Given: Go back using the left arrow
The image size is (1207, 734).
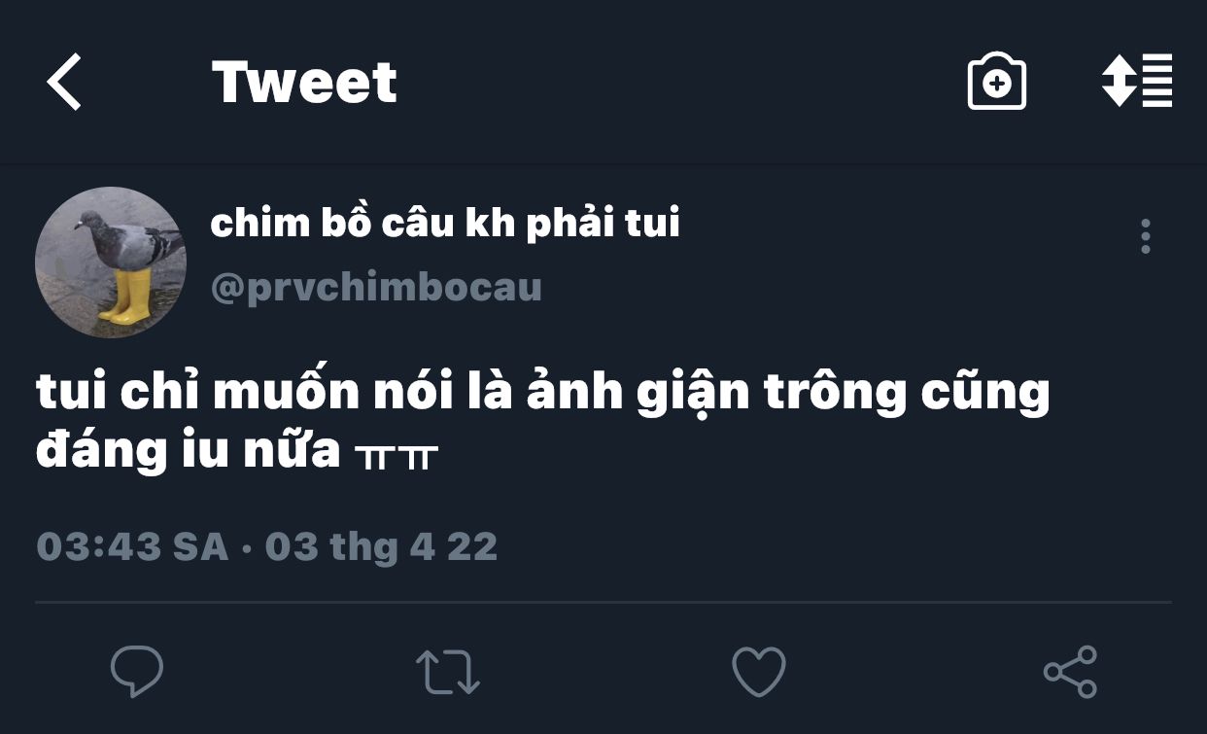Looking at the screenshot, I should point(64,83).
